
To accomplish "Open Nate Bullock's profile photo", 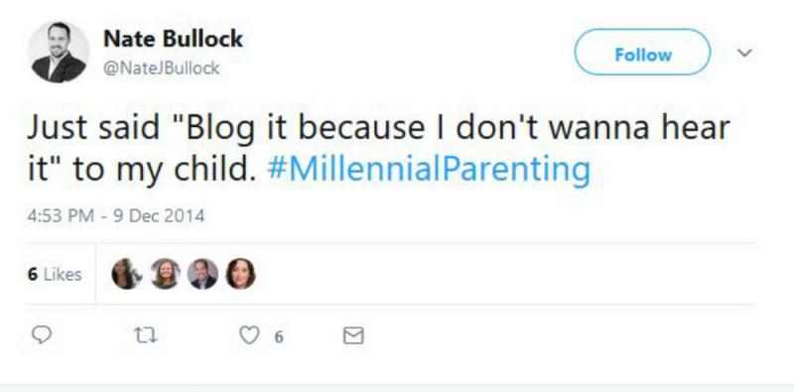I will [59, 53].
